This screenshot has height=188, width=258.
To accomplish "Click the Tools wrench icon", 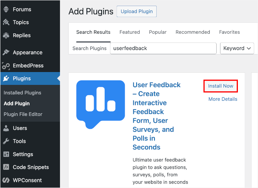I will [6, 141].
